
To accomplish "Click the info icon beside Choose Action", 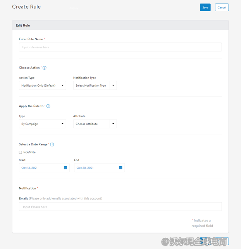I will [44, 68].
